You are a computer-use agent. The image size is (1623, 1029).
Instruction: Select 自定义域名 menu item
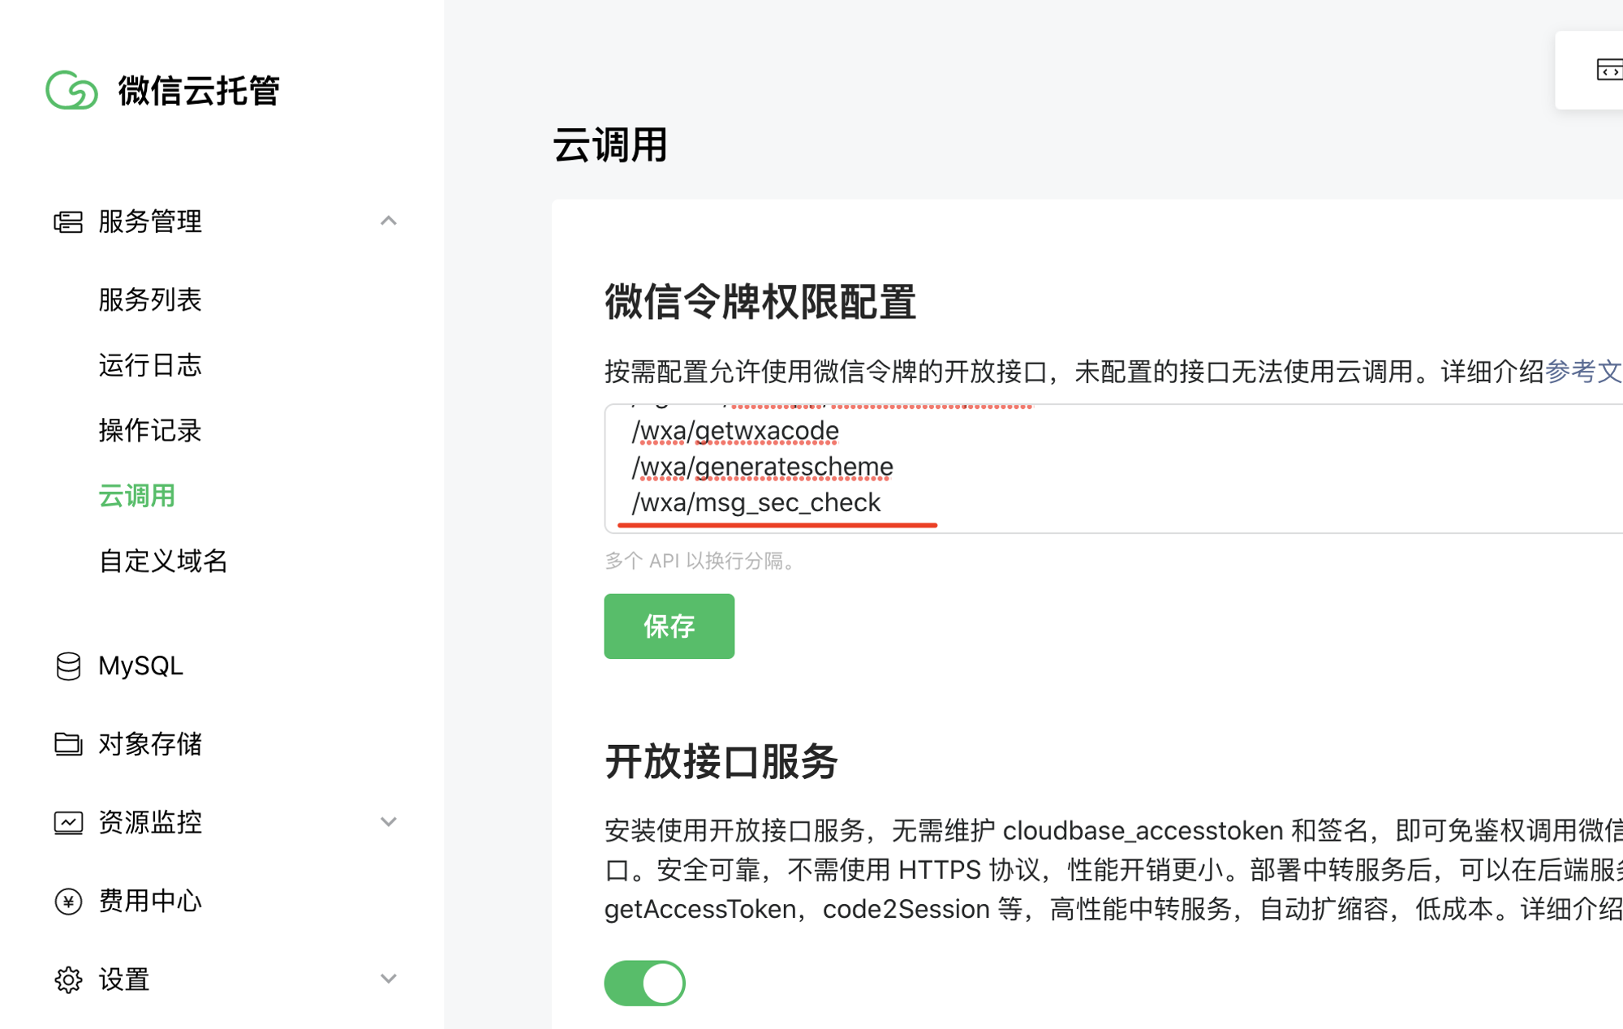click(163, 561)
